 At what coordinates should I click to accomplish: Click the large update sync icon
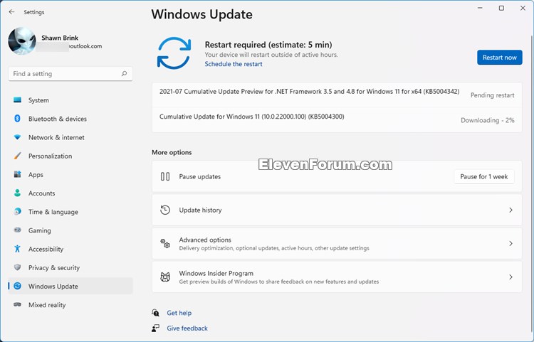[x=174, y=53]
